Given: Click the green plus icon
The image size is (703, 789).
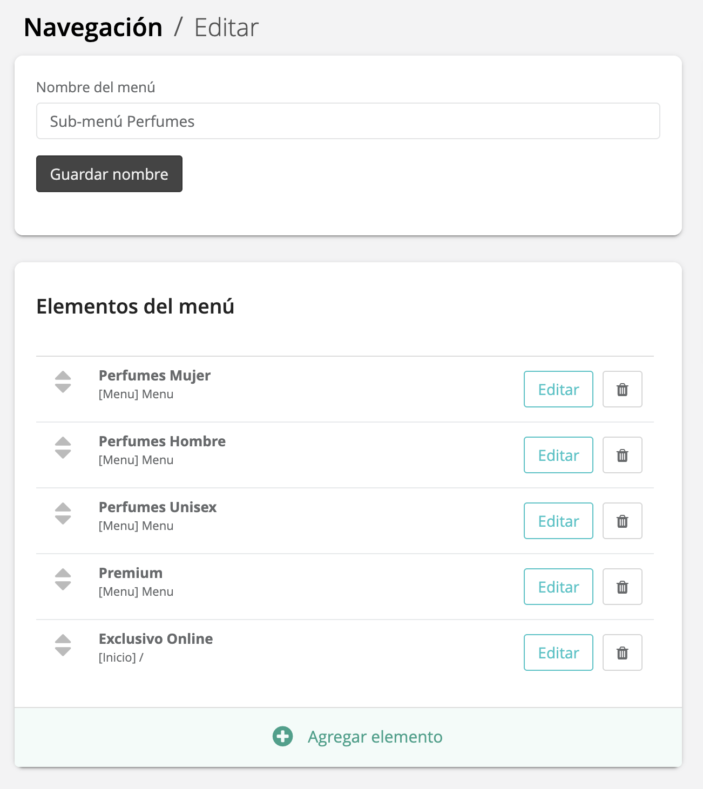Looking at the screenshot, I should 282,736.
